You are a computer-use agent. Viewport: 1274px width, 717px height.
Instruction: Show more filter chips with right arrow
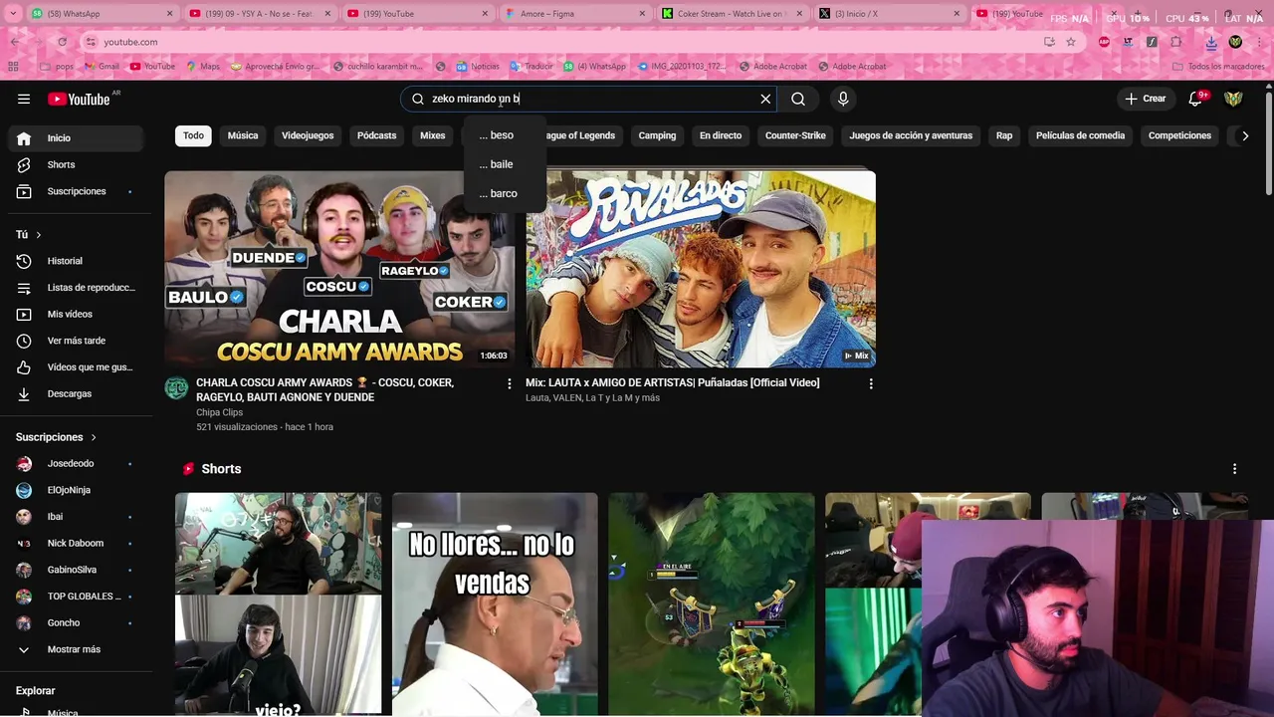[x=1244, y=135]
